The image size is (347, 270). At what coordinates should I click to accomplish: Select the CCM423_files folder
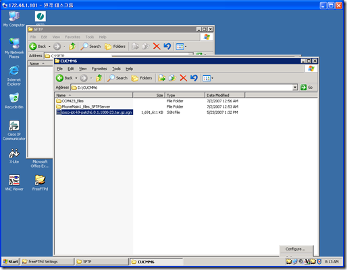click(x=70, y=101)
